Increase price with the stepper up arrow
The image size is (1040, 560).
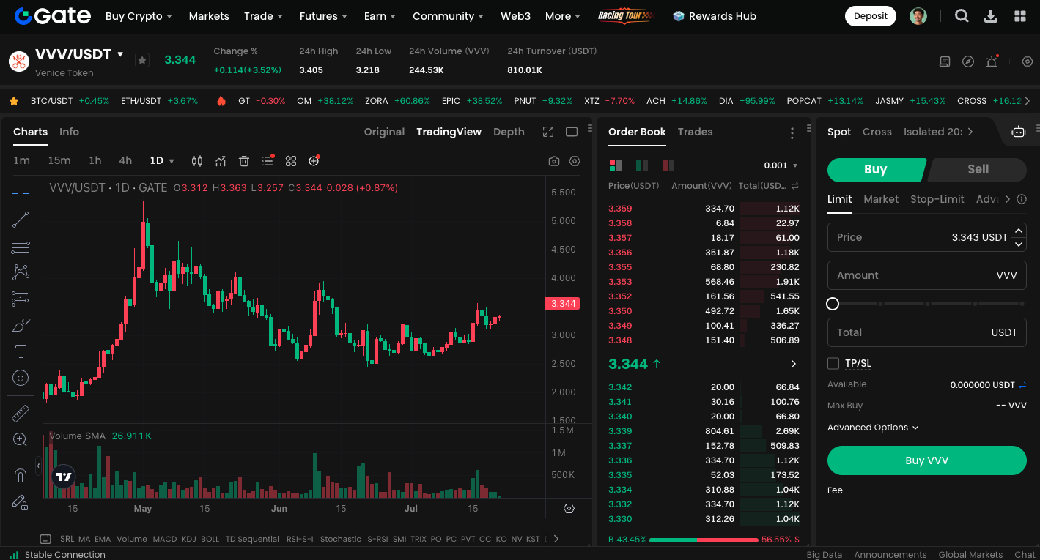(x=1019, y=231)
